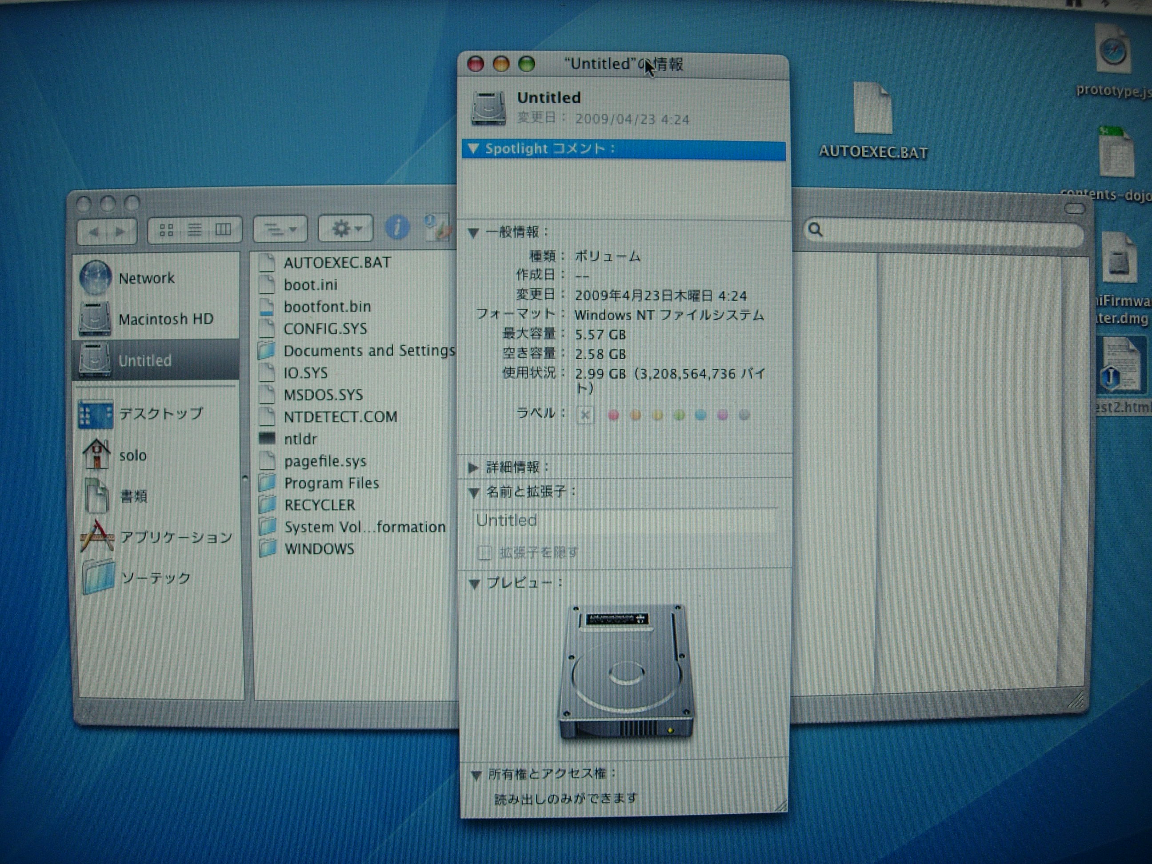Image resolution: width=1152 pixels, height=864 pixels.
Task: Switch Finder to icon view
Action: (167, 230)
